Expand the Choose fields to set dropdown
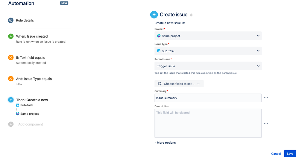This screenshot has width=299, height=161. 182,84
